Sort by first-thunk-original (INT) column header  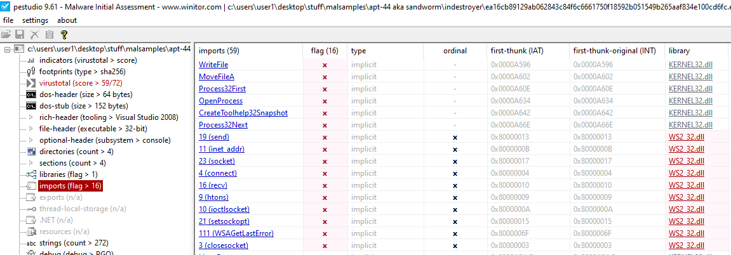click(617, 51)
